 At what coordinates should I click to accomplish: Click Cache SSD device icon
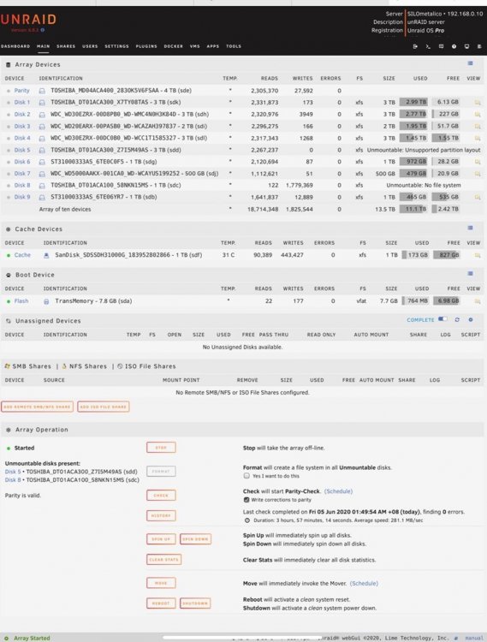[x=46, y=255]
